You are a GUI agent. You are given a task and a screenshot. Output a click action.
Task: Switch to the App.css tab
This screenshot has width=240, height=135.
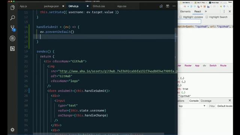click(121, 6)
